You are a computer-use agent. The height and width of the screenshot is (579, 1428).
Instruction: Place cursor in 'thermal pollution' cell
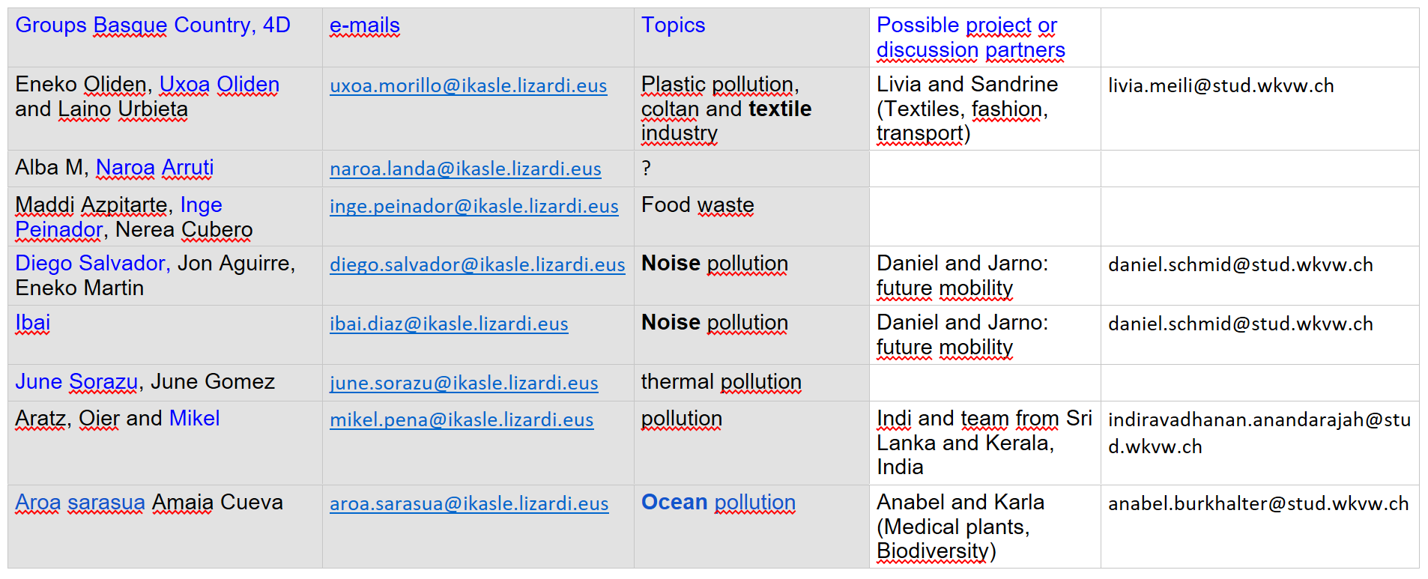point(721,382)
